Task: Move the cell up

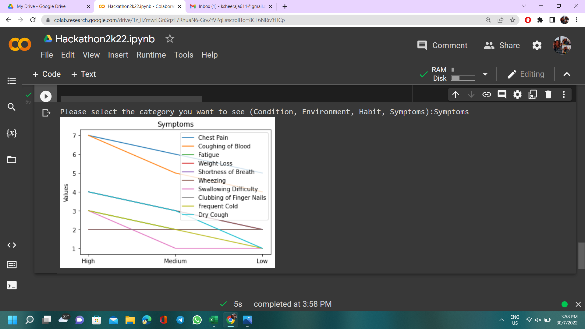Action: coord(456,94)
